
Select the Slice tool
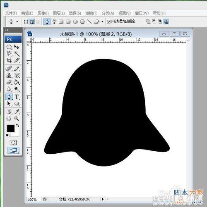tap(17, 60)
